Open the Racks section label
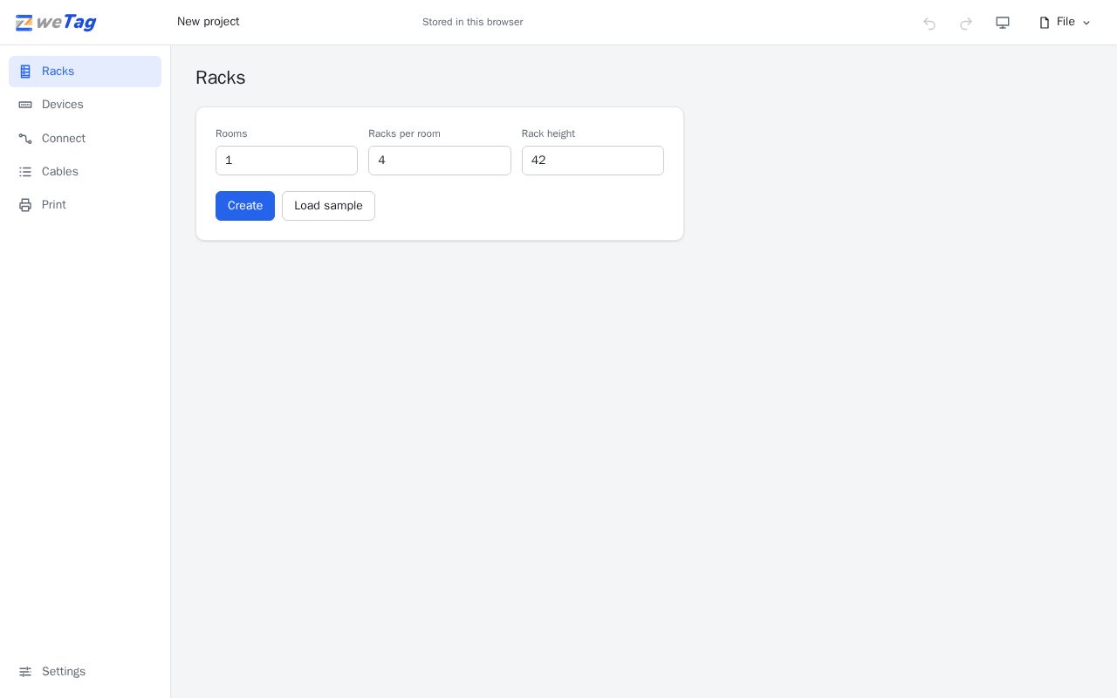The width and height of the screenshot is (1117, 698). click(58, 72)
